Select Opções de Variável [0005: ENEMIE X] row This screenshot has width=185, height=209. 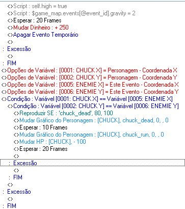tap(90, 85)
